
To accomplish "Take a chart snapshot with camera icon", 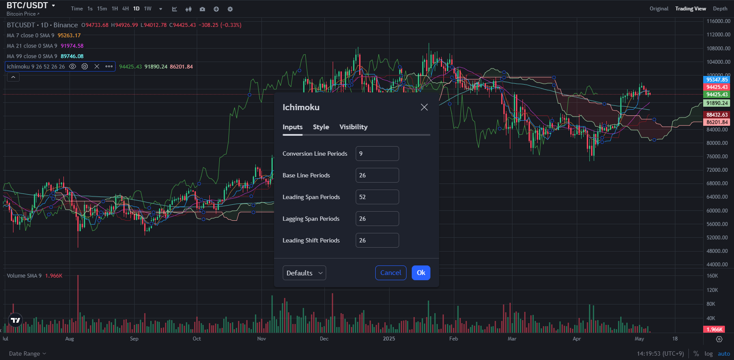I will 202,9.
